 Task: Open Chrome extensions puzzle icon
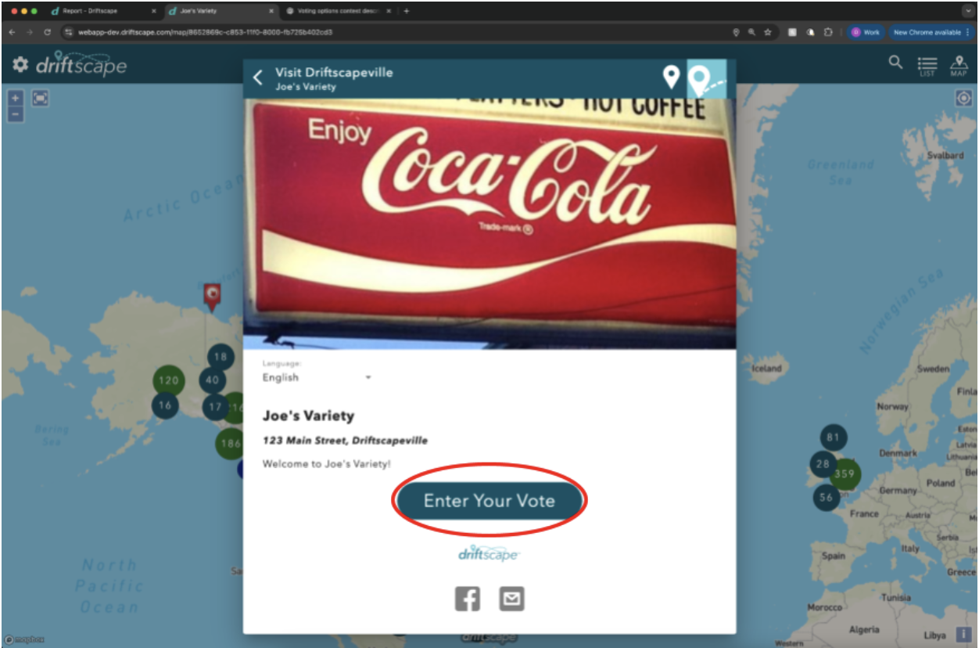pos(828,32)
